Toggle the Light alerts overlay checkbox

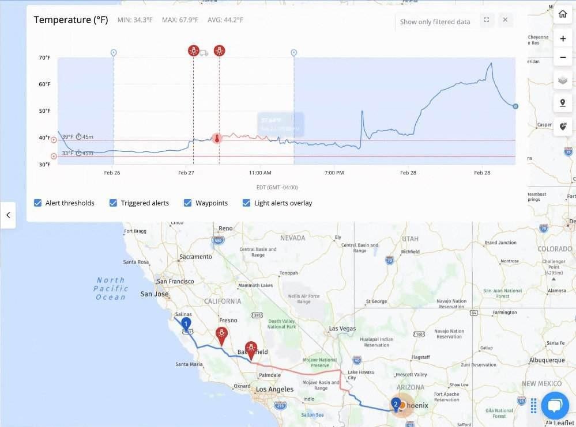point(246,203)
